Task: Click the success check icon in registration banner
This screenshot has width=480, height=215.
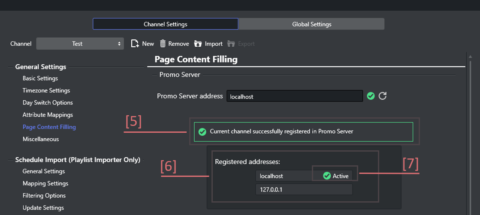Action: 202,131
